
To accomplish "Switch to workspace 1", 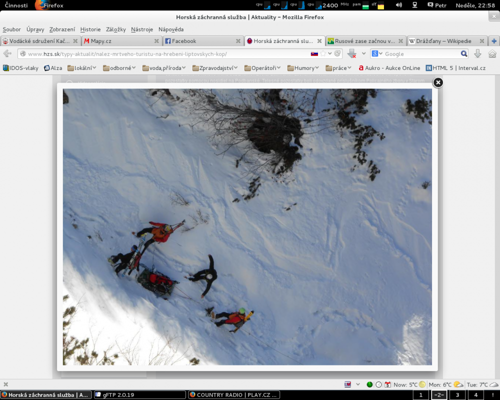I will [x=421, y=395].
